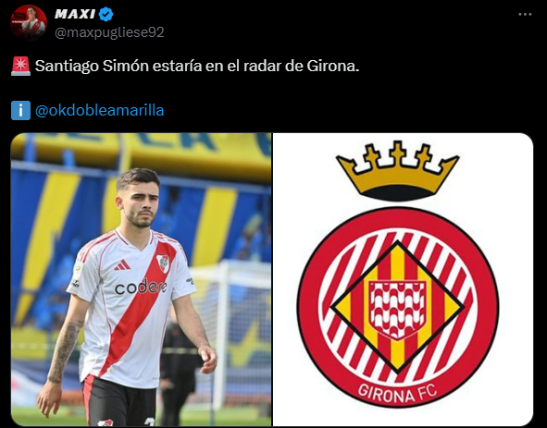Open the MAXI display name profile link
Image resolution: width=547 pixels, height=428 pixels.
pyautogui.click(x=75, y=14)
